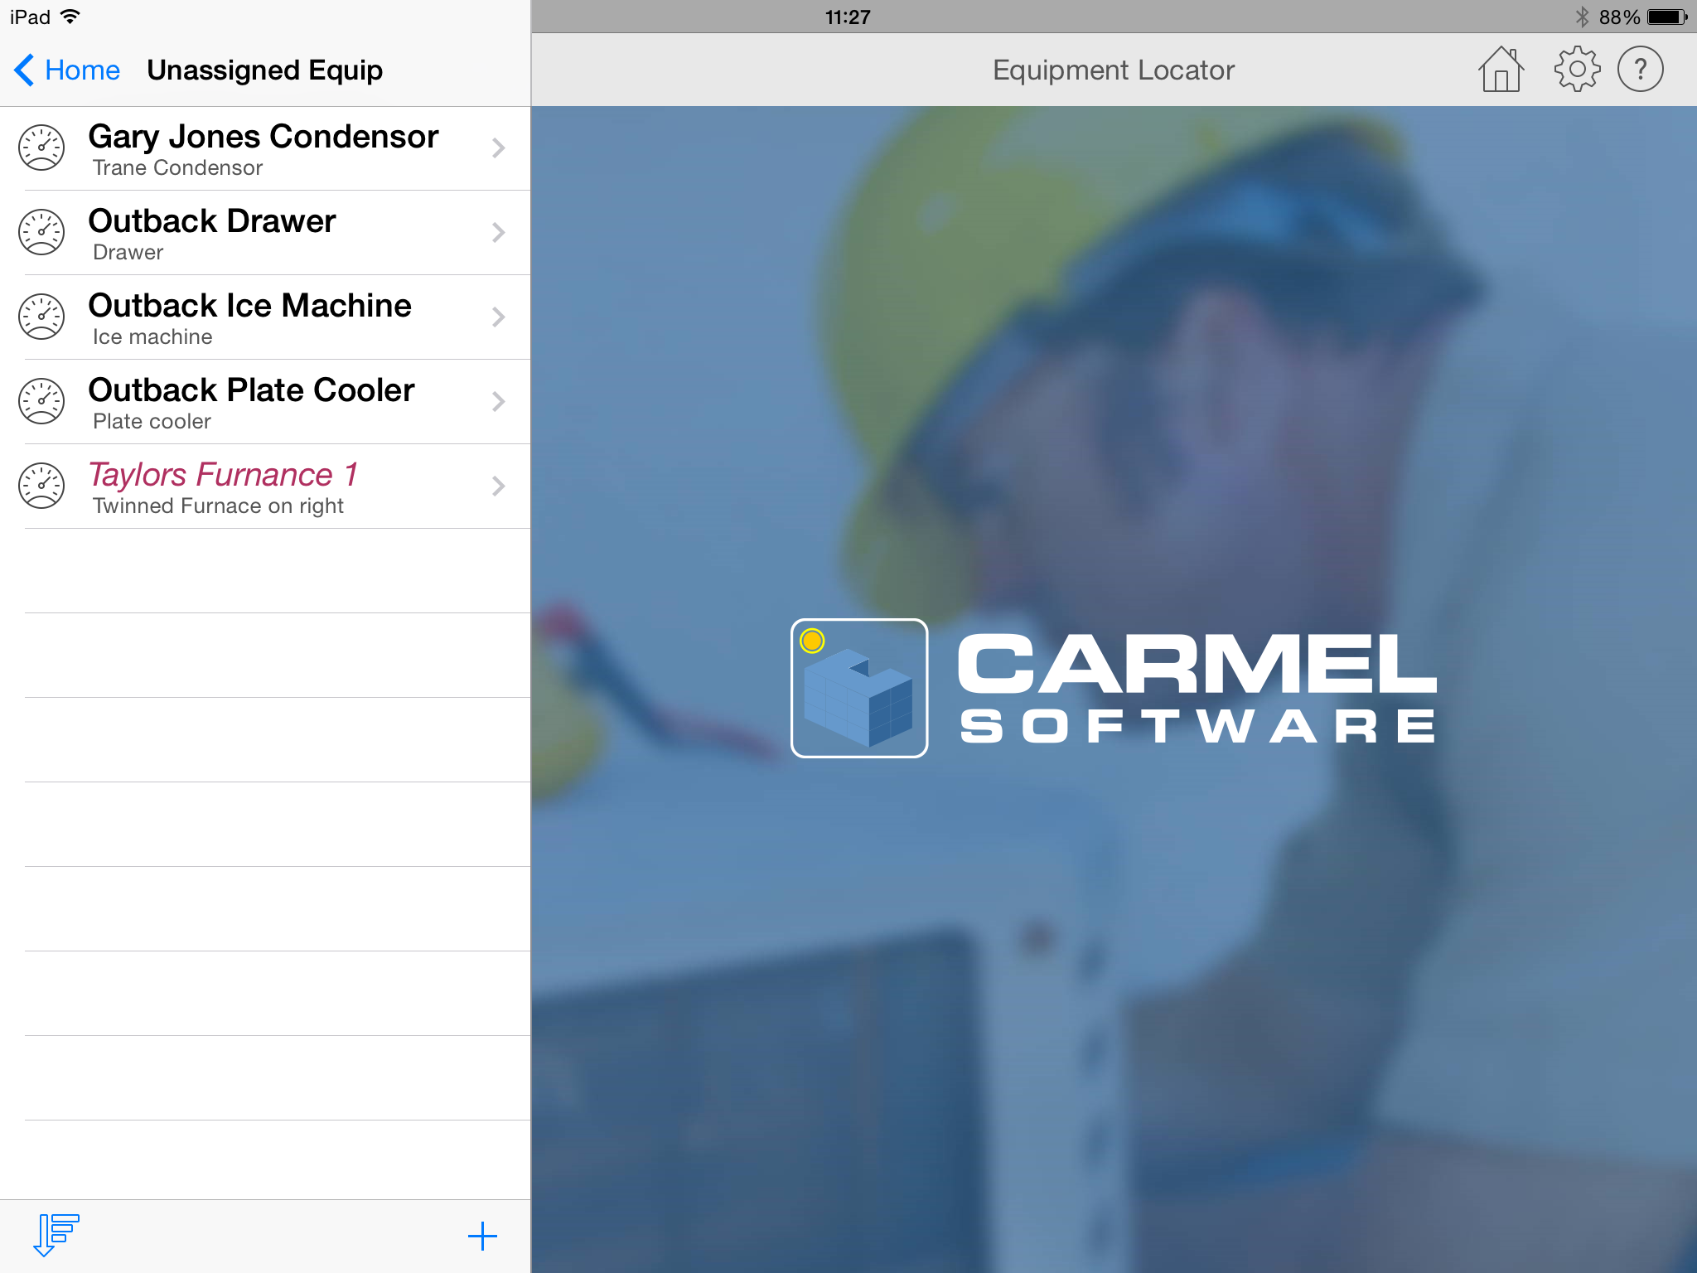This screenshot has width=1697, height=1273.
Task: Tap the Unassigned Equip title
Action: coord(265,70)
